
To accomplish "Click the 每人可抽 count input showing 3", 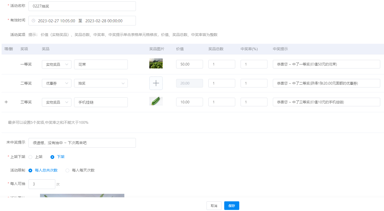I will tap(42, 184).
